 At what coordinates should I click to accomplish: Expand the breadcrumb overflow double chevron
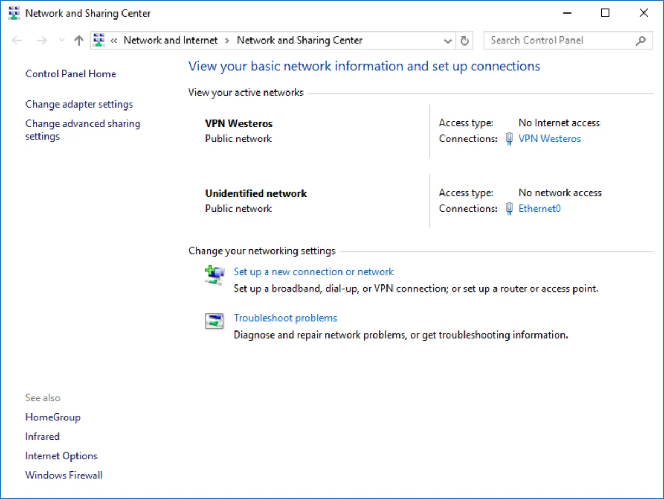point(114,41)
